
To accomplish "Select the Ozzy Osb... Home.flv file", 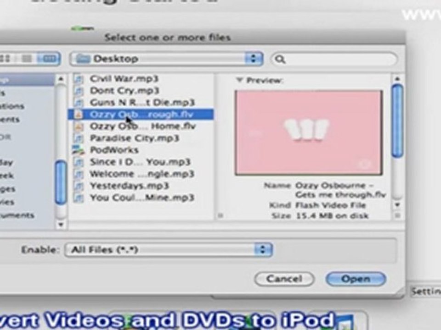I will point(142,126).
